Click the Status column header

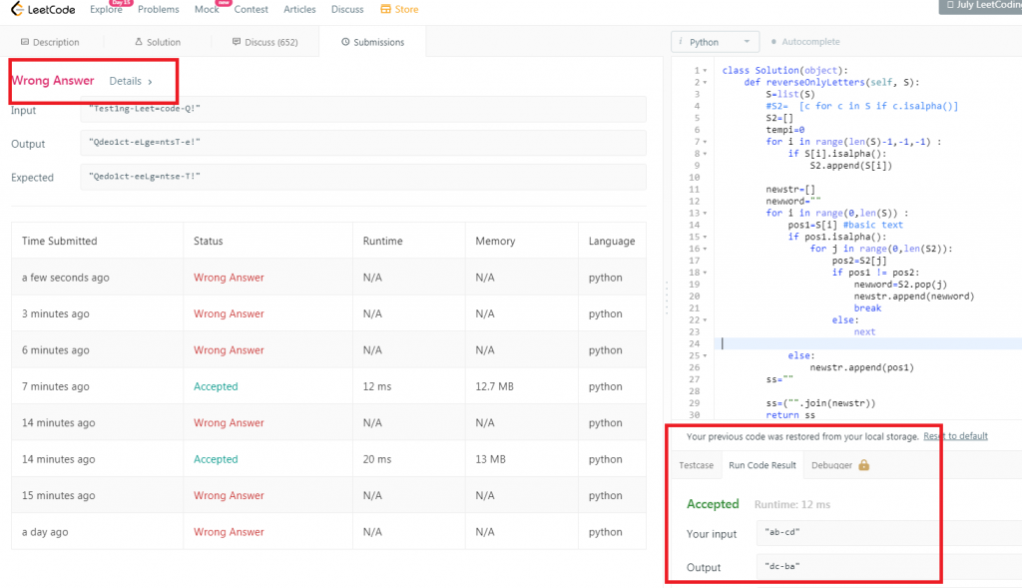208,241
